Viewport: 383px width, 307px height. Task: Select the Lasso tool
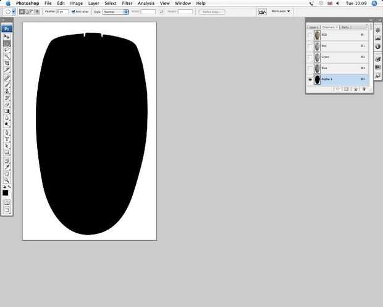tap(7, 50)
